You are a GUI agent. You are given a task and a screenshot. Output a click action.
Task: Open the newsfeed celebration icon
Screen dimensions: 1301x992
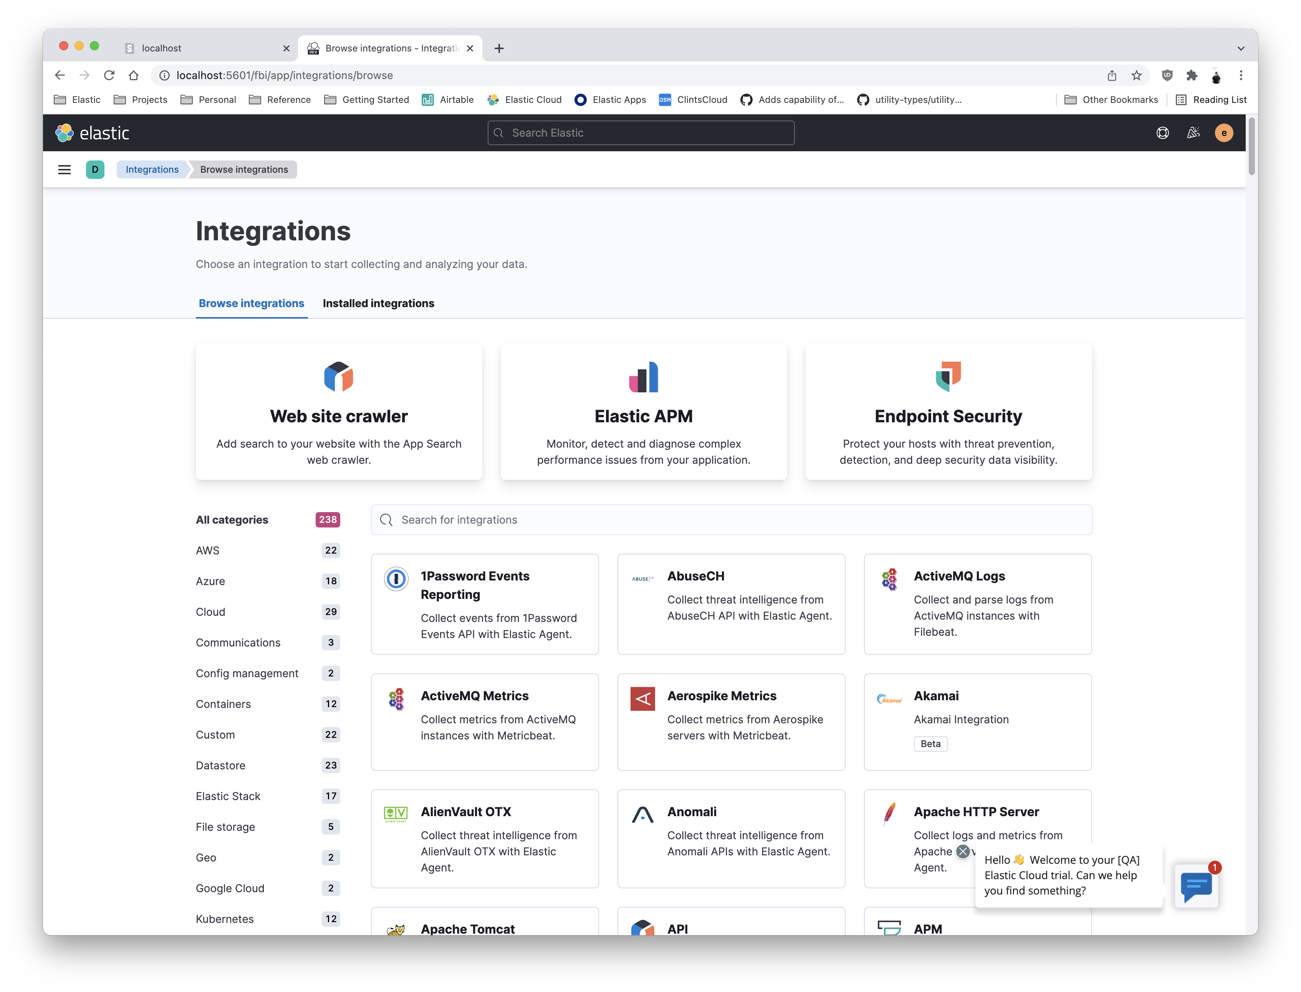click(1193, 133)
